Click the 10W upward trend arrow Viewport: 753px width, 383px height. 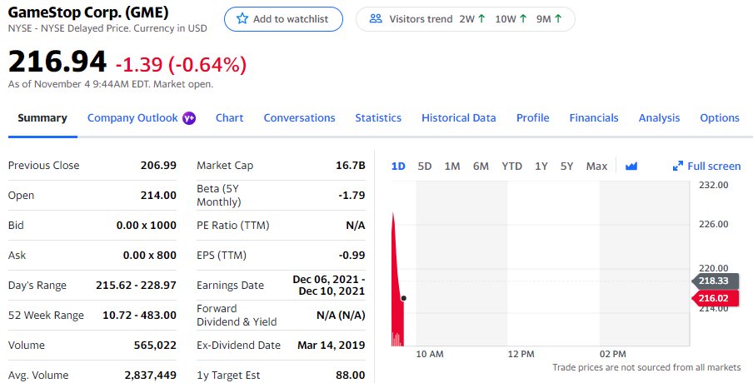523,18
